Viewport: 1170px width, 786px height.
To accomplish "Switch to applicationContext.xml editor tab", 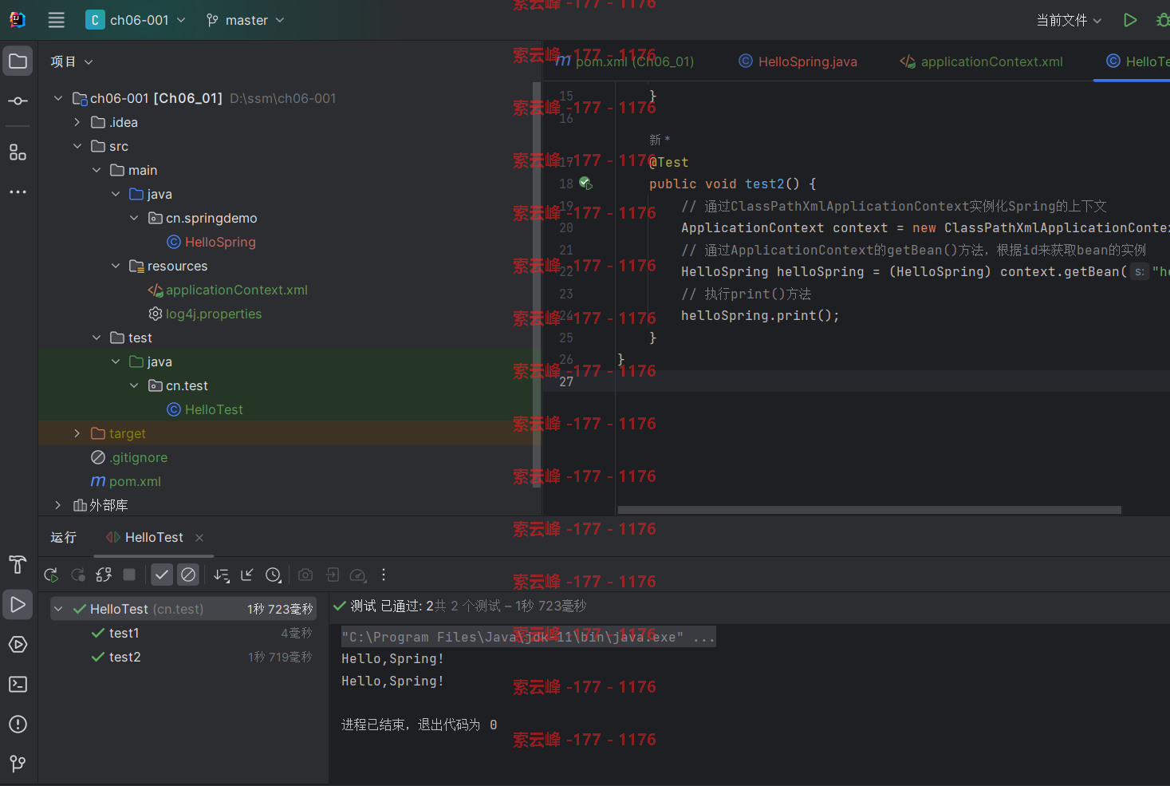I will pos(981,61).
